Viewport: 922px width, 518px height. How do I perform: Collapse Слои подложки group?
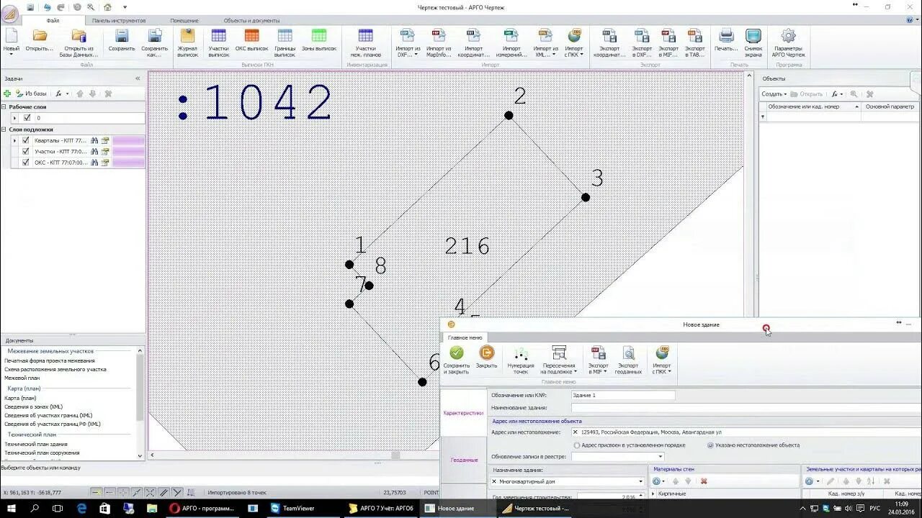point(4,129)
